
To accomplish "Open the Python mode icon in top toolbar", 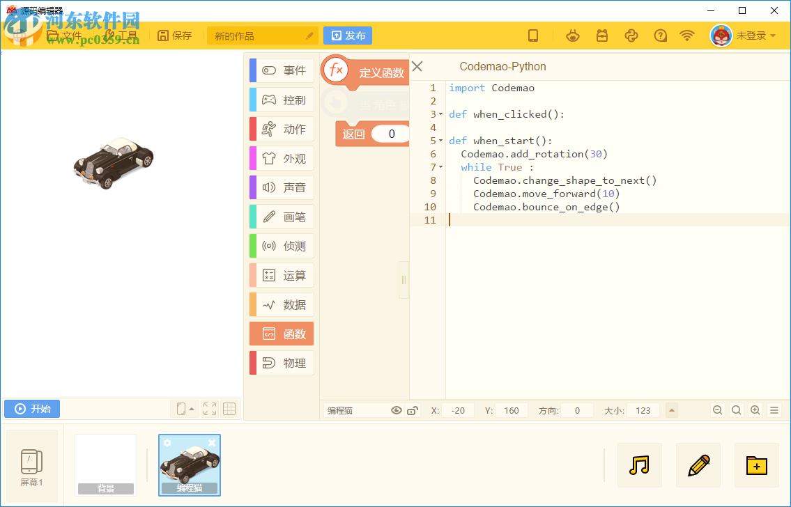I will 631,36.
